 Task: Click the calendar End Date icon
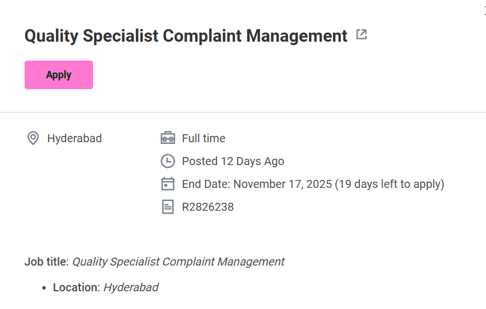pos(167,184)
